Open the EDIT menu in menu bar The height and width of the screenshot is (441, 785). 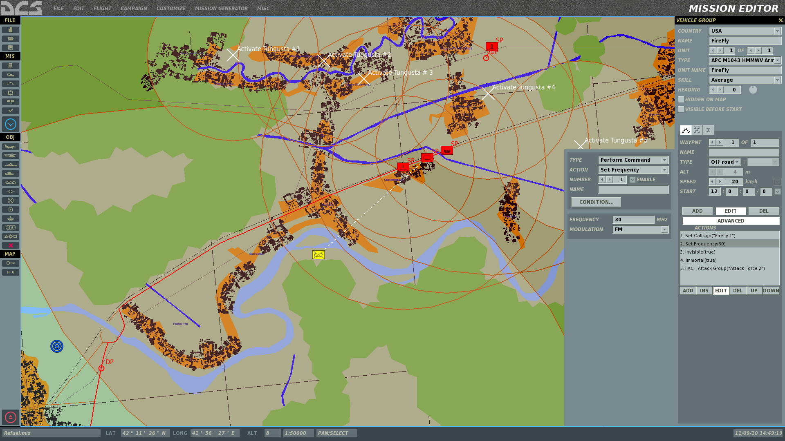(78, 9)
